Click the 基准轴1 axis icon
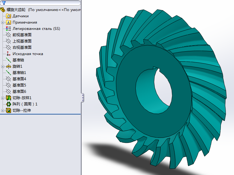This screenshot has height=175, width=234. tap(9, 73)
